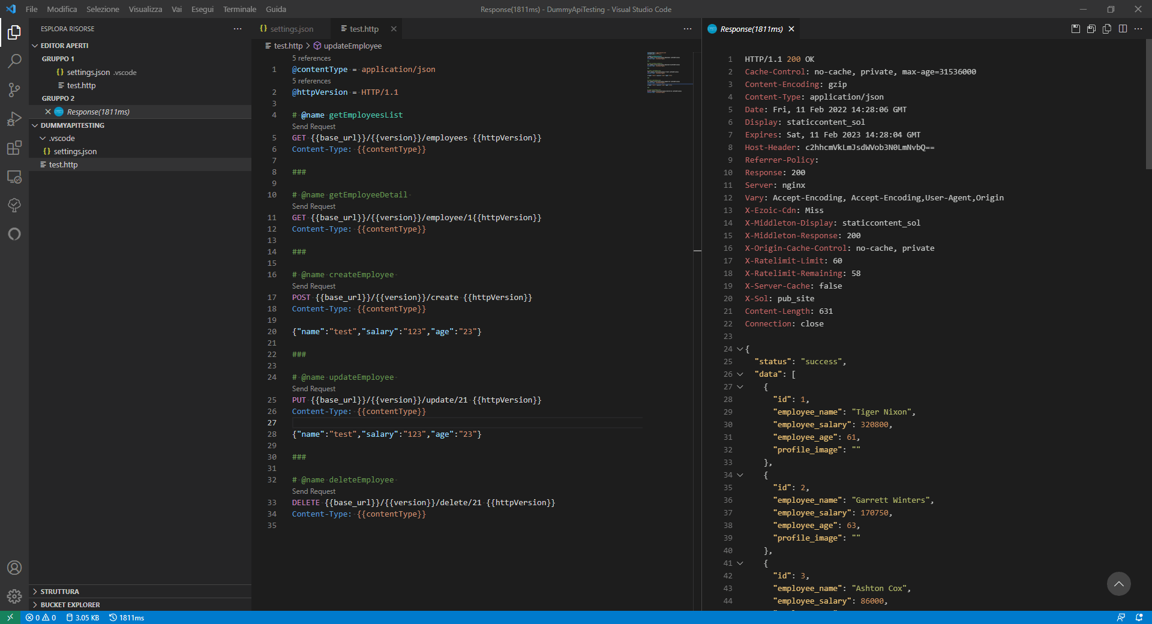Collapse the .vscode folder
This screenshot has height=624, width=1152.
[x=43, y=138]
